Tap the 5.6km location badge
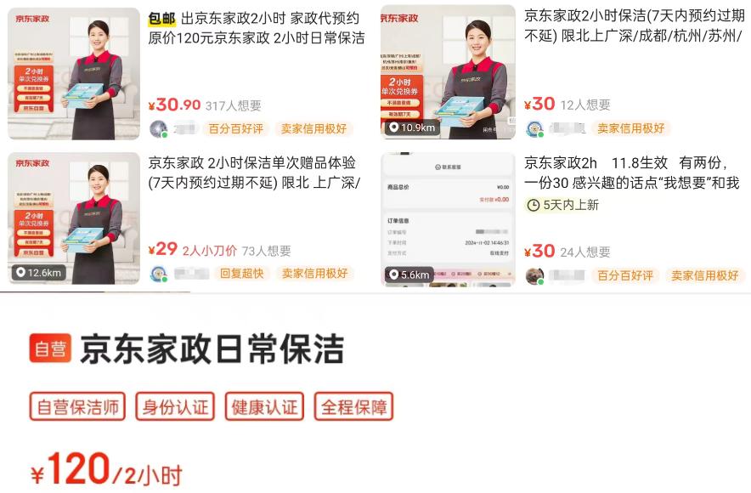 (409, 275)
